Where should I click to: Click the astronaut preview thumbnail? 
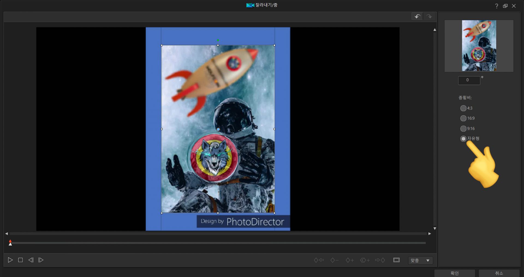tap(479, 46)
